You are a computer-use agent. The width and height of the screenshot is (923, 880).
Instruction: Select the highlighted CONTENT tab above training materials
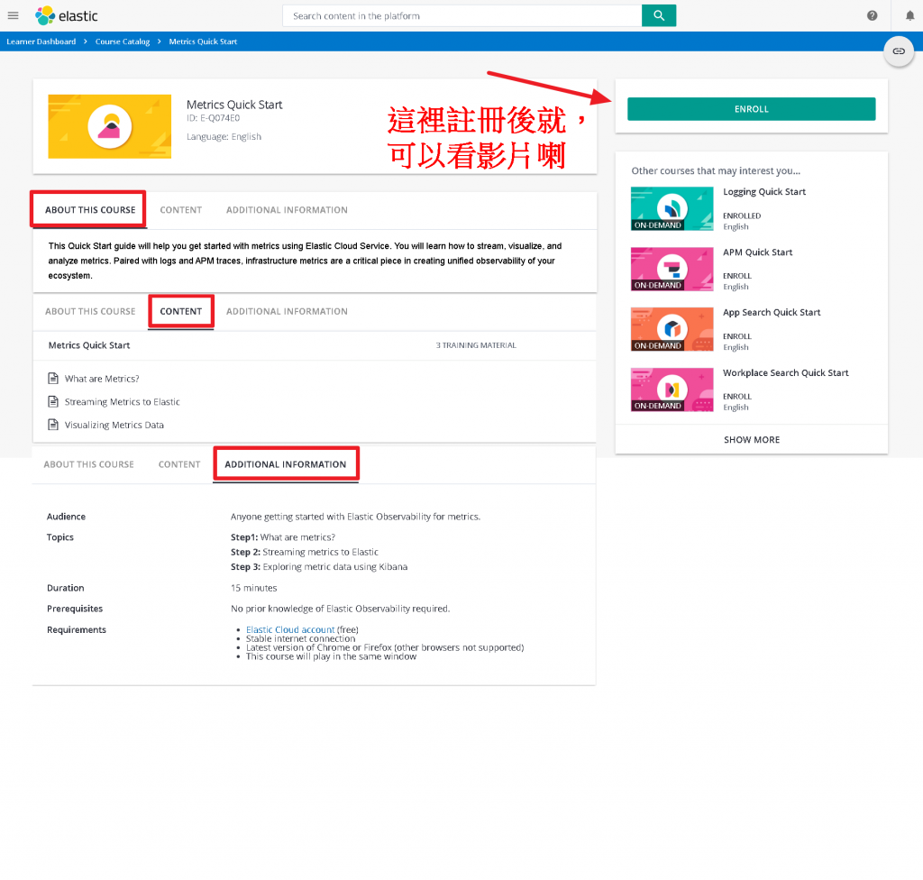(x=180, y=311)
